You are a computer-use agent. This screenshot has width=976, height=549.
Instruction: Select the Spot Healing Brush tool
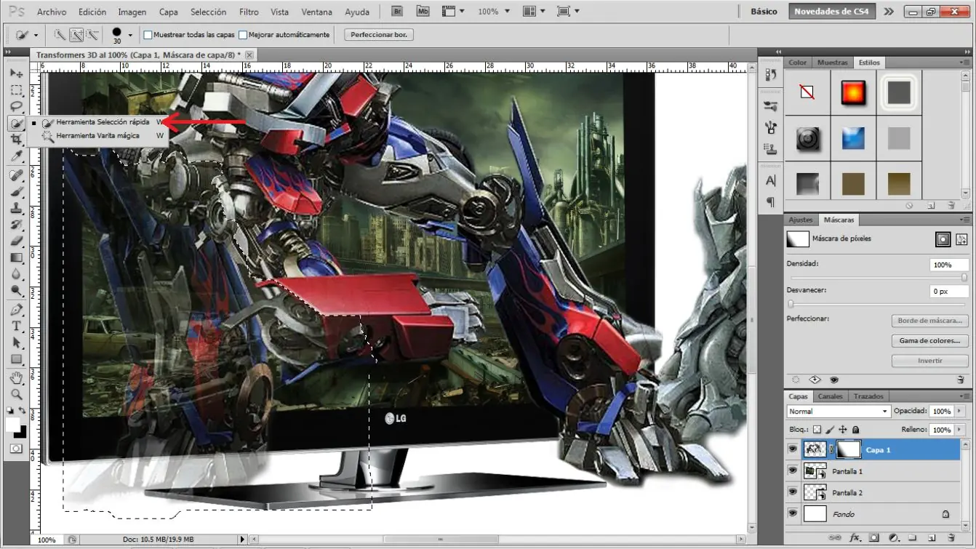point(16,175)
